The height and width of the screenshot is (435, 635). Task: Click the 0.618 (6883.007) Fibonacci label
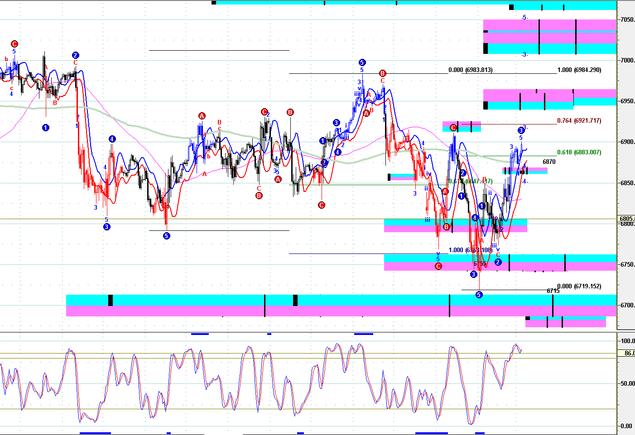point(579,153)
